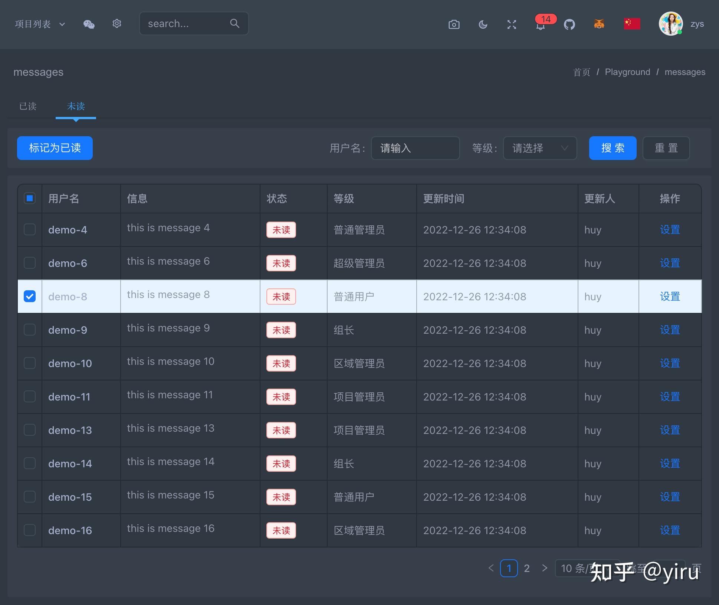Open the settings gear icon

[116, 23]
